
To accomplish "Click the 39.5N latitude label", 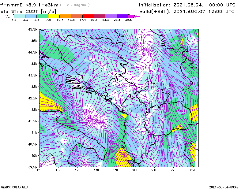I will (x=33, y=167).
